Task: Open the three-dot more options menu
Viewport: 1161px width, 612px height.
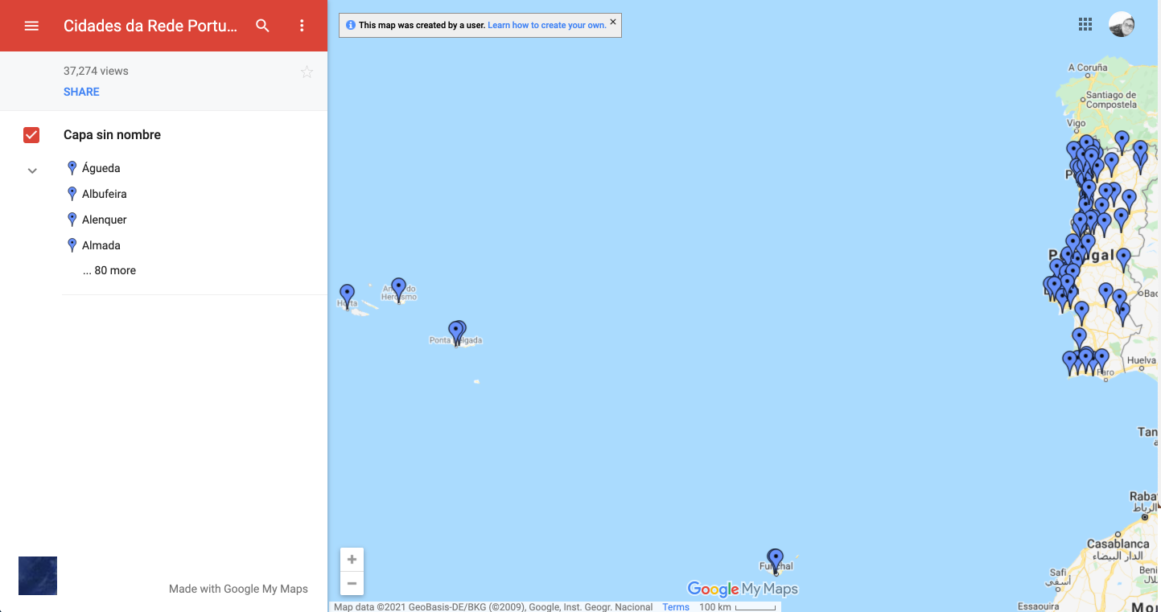Action: 302,26
